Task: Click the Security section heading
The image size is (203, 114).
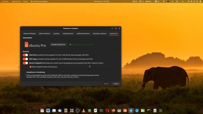Action: [x=26, y=51]
